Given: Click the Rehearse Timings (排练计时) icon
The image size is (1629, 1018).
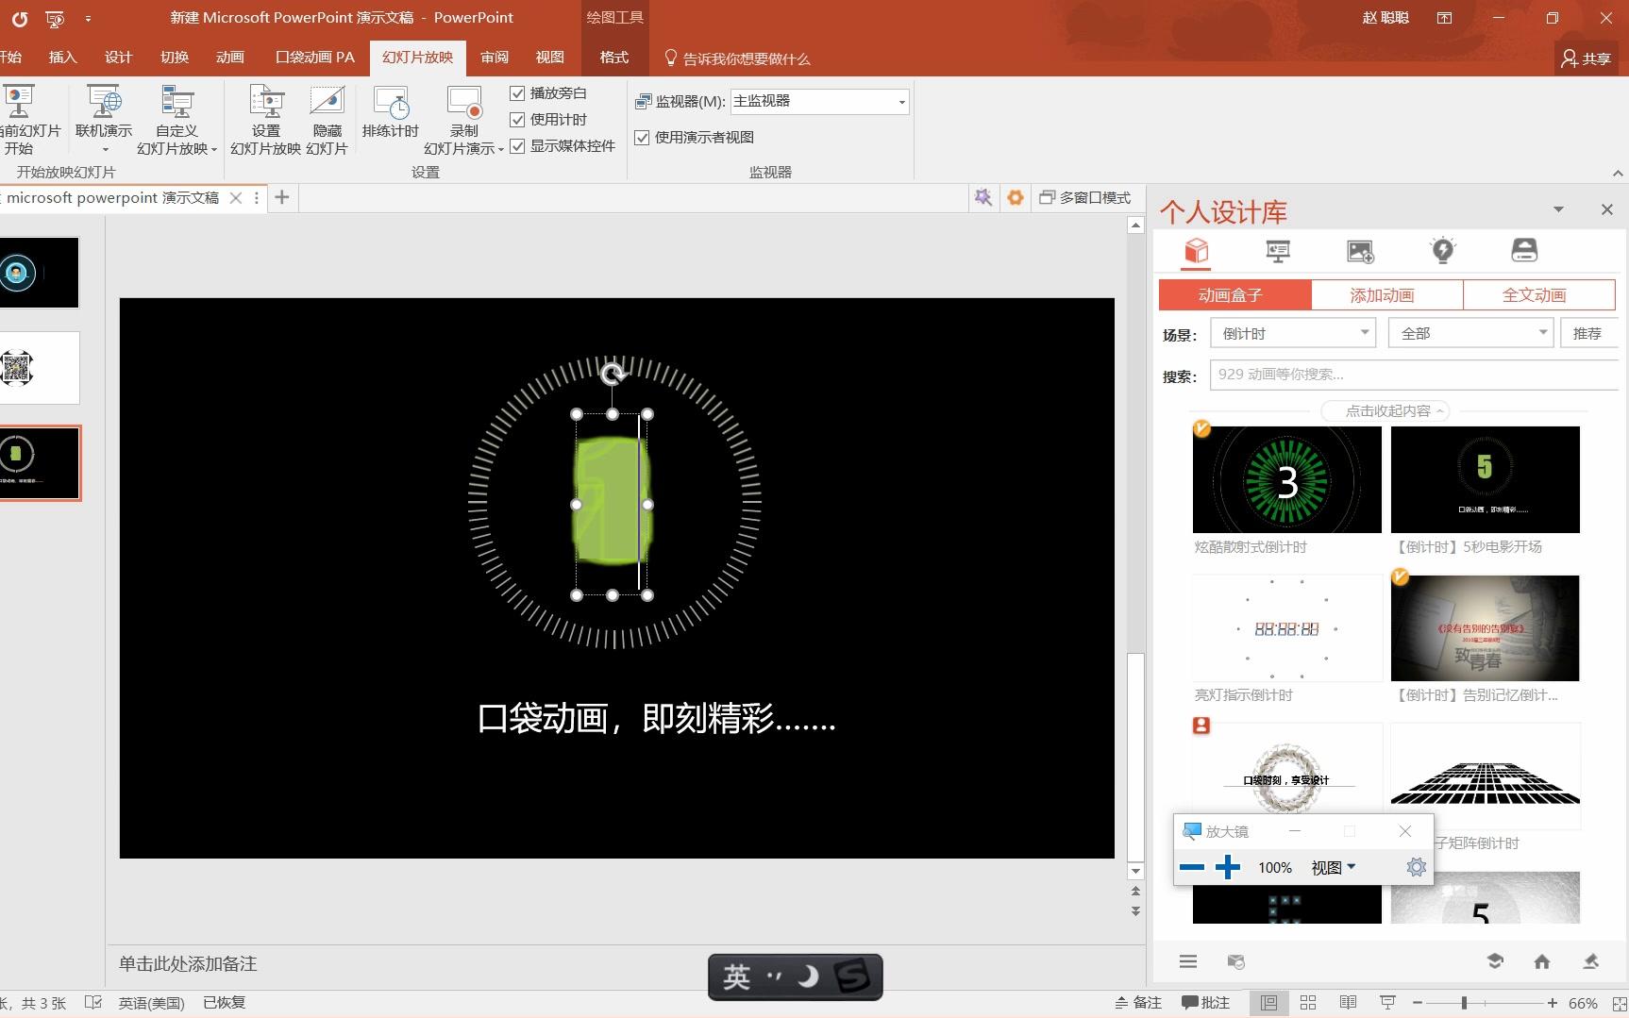Looking at the screenshot, I should (x=391, y=103).
